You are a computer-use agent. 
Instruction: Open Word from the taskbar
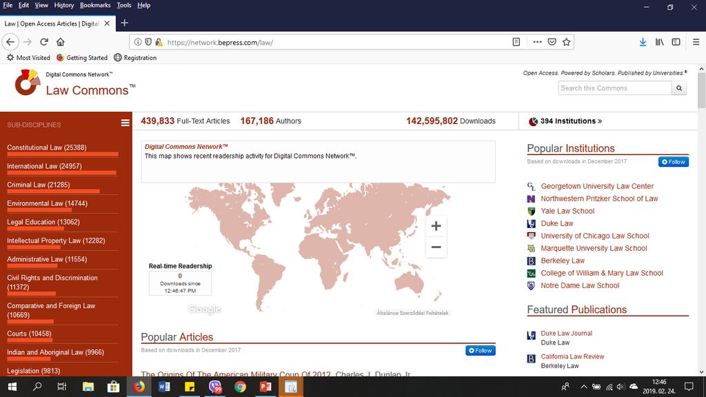tap(164, 387)
